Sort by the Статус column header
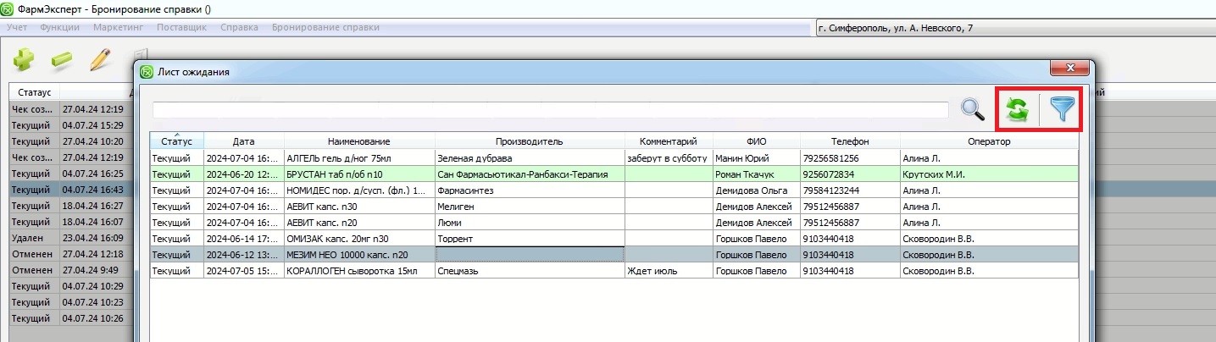The image size is (1216, 342). (176, 141)
